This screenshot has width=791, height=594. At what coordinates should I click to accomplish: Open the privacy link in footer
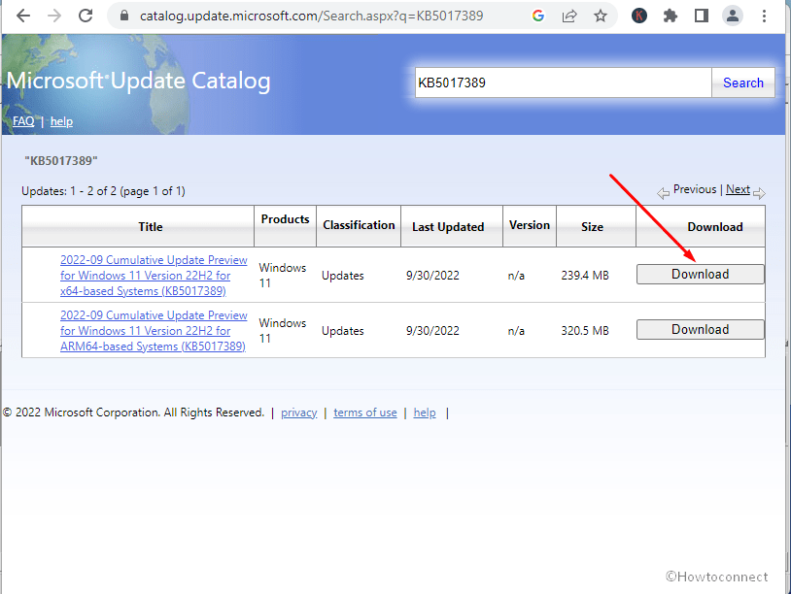coord(299,412)
